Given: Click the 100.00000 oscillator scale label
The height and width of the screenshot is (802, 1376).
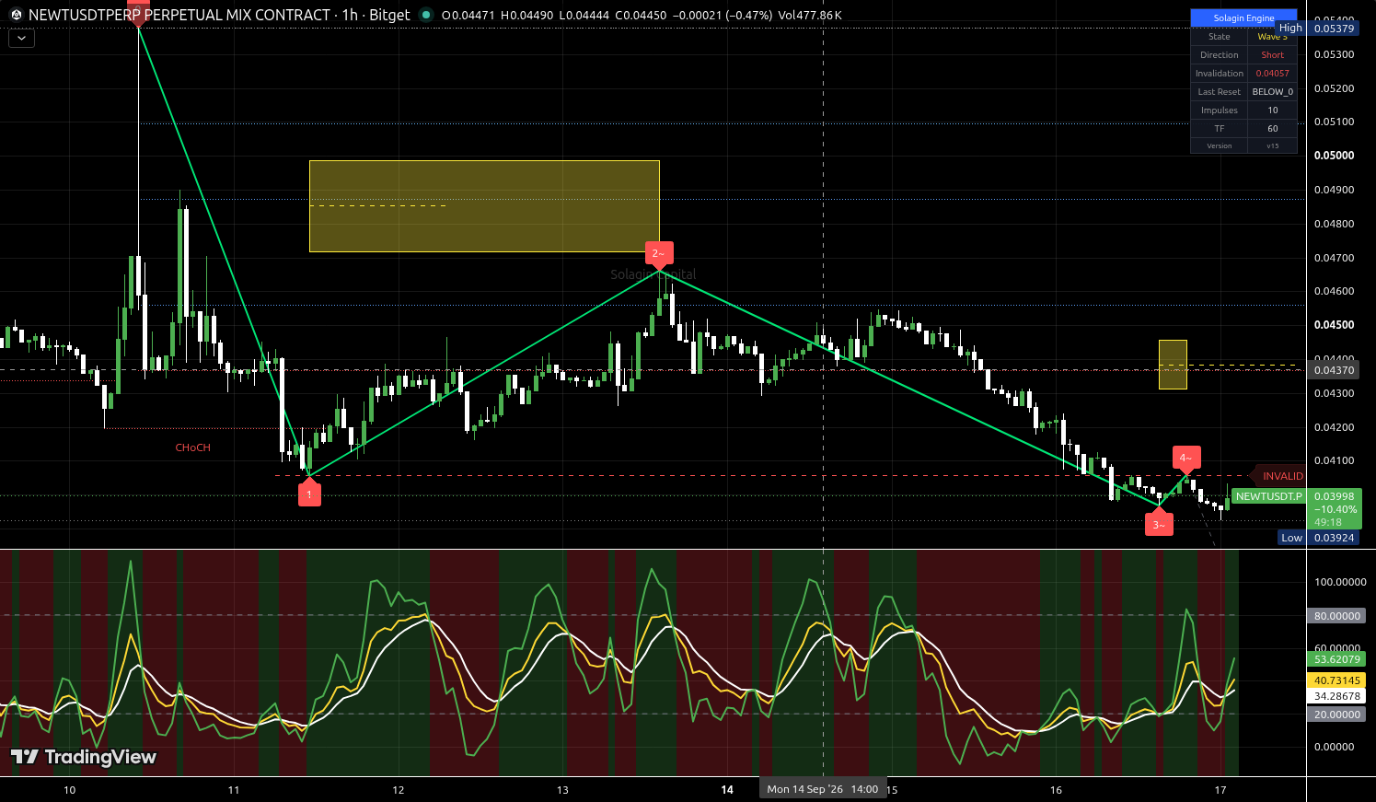Looking at the screenshot, I should [x=1340, y=582].
